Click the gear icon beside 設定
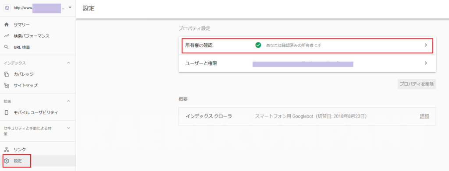Image resolution: width=449 pixels, height=171 pixels. point(7,161)
